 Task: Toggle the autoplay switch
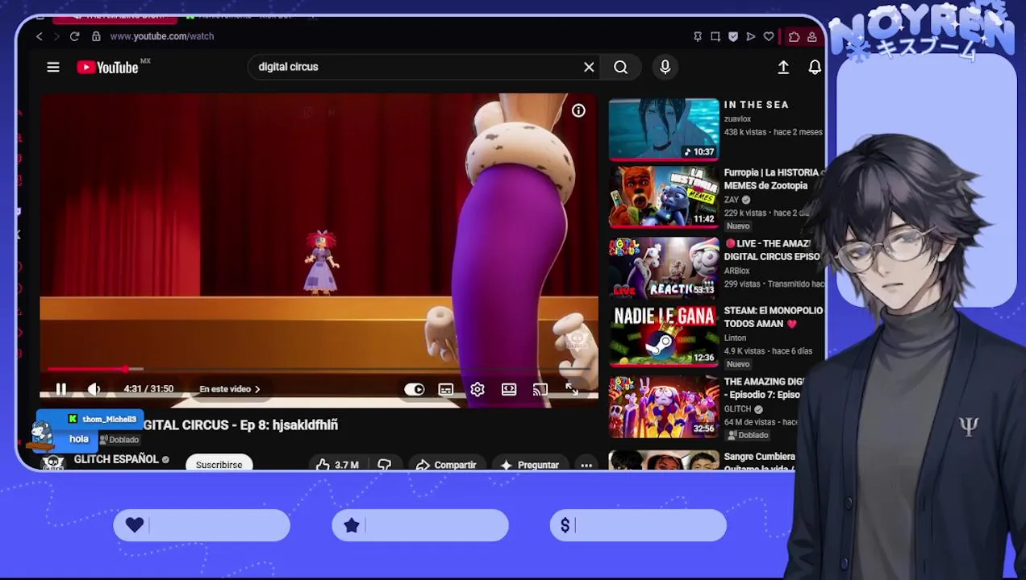coord(415,390)
